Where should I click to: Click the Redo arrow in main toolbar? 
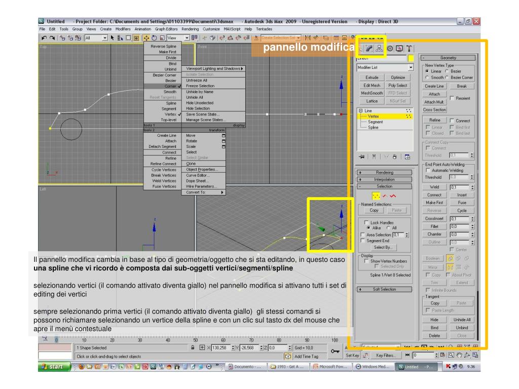click(52, 38)
